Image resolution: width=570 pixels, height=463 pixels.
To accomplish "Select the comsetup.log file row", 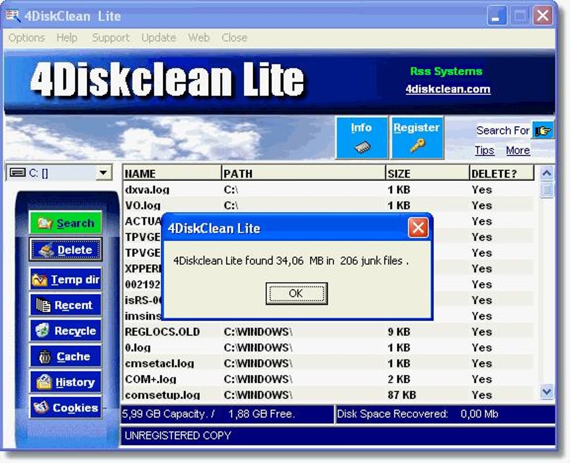I will coord(329,395).
